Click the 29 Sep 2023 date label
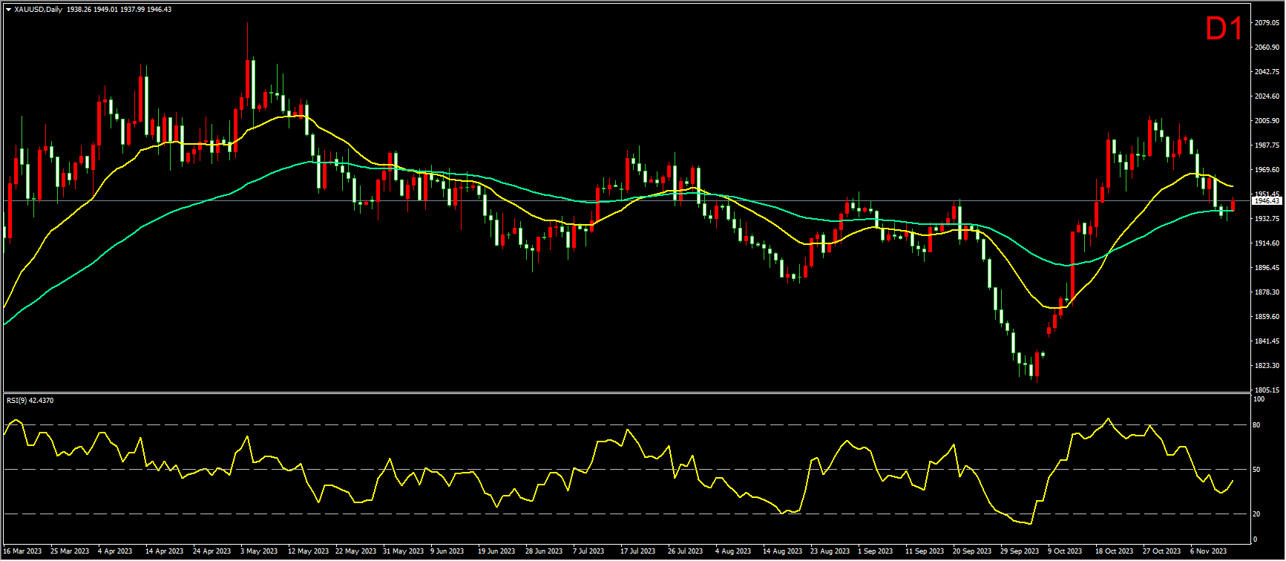This screenshot has height=561, width=1286. [x=1020, y=551]
